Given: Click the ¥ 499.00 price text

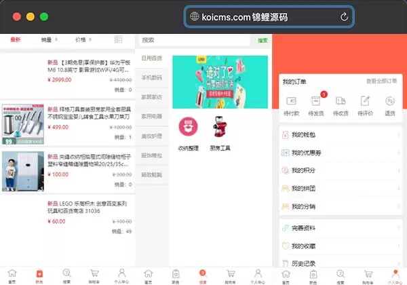Looking at the screenshot, I should click(58, 127).
